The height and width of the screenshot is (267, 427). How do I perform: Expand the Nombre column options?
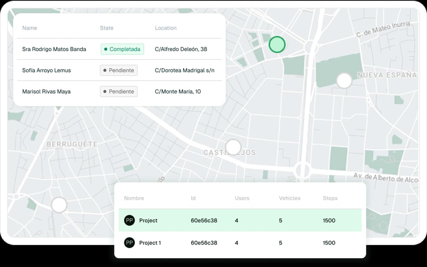coord(134,198)
